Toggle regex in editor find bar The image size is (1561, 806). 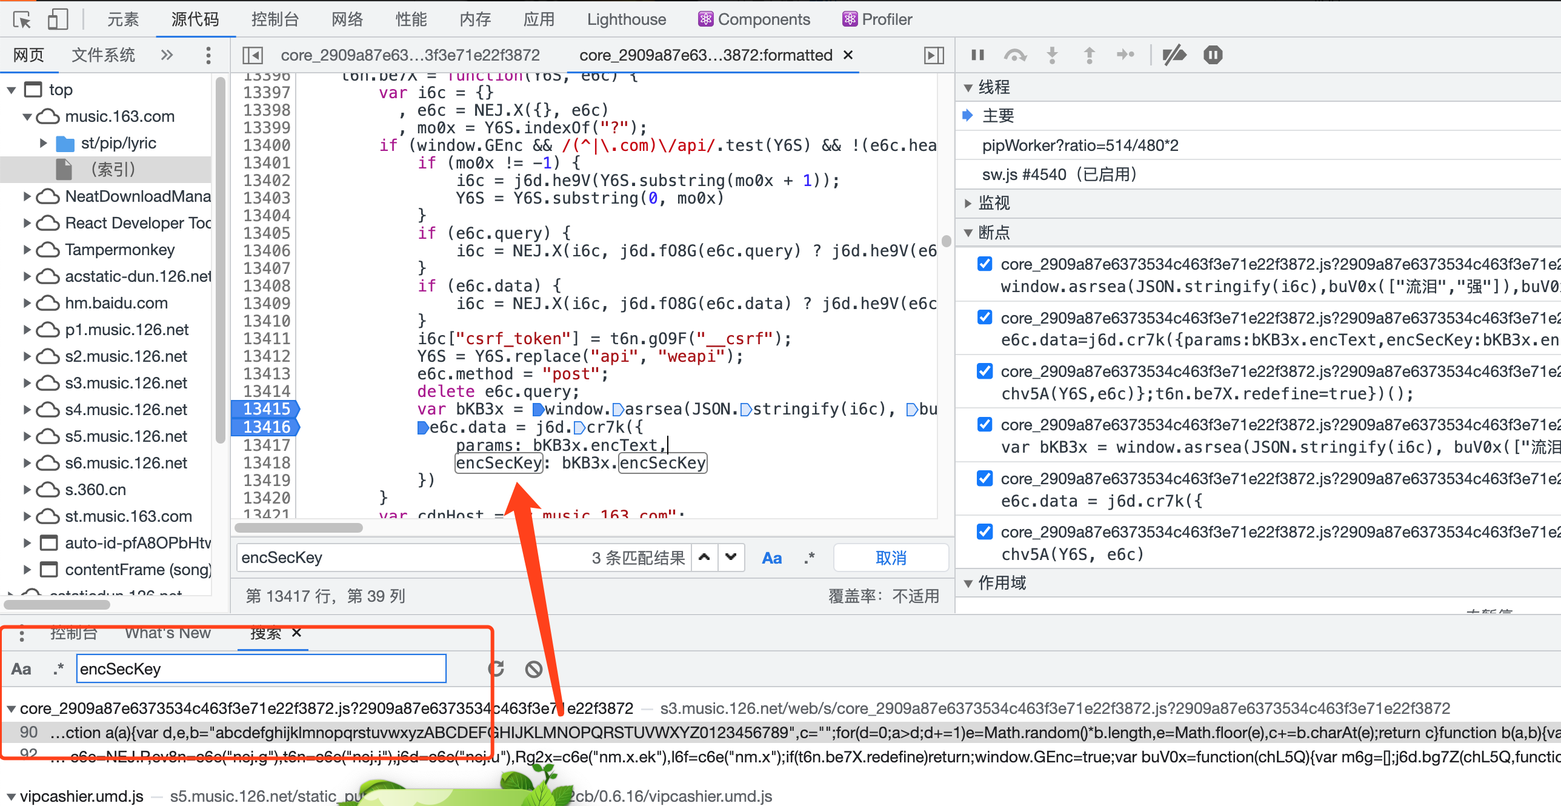(x=809, y=558)
